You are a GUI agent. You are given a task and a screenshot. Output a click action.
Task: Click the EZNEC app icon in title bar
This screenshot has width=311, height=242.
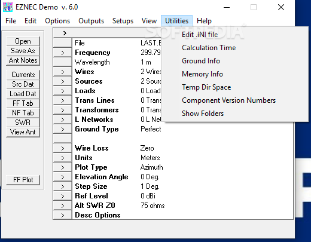click(8, 7)
